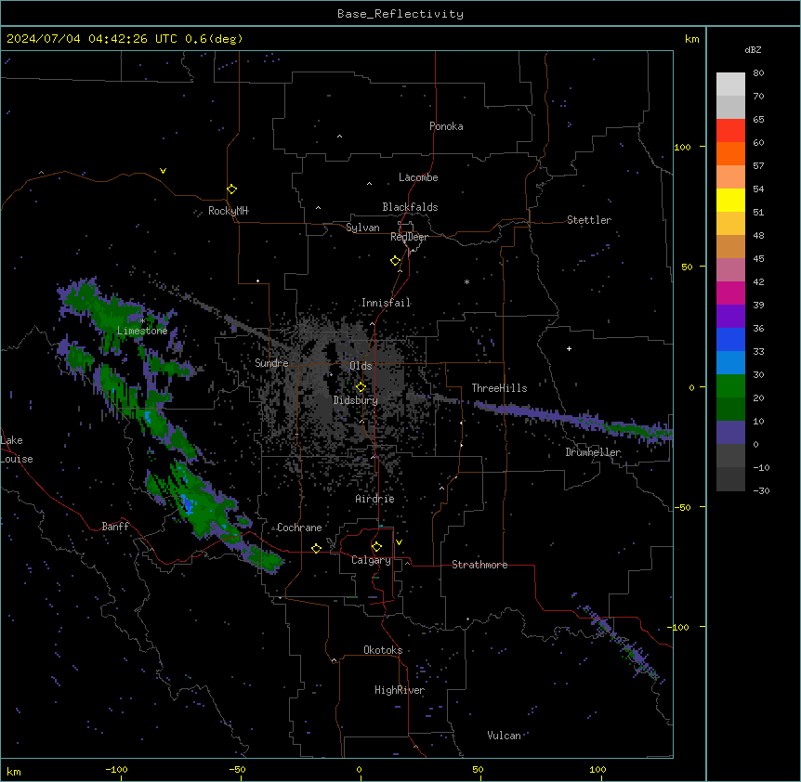Click the Base_Reflectivity title text
This screenshot has width=801, height=782.
click(400, 14)
